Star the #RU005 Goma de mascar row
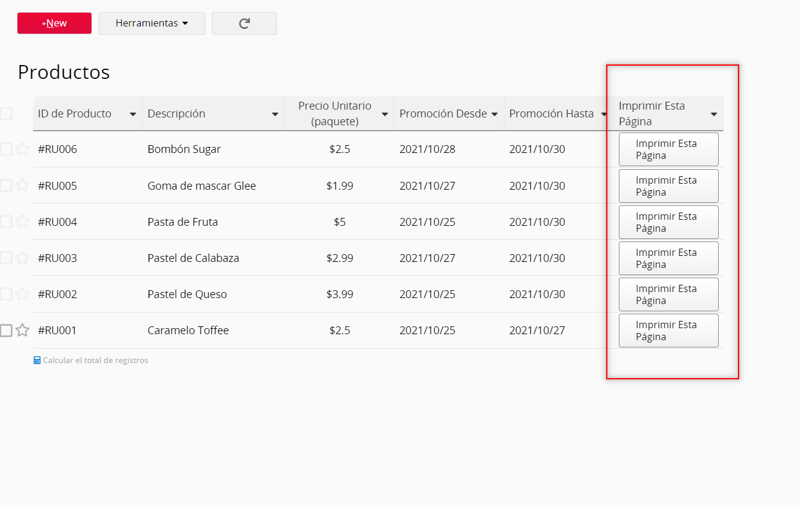This screenshot has width=800, height=507. [22, 185]
